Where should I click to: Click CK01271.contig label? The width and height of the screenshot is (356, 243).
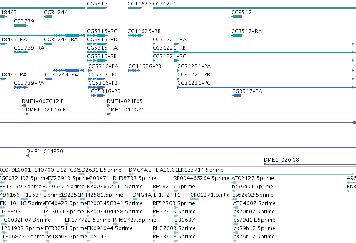pos(210,195)
